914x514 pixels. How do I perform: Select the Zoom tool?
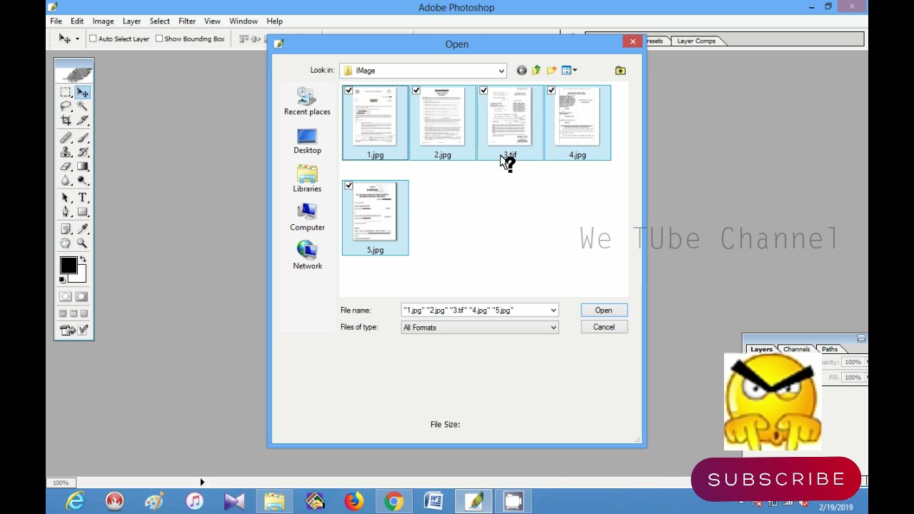(83, 243)
